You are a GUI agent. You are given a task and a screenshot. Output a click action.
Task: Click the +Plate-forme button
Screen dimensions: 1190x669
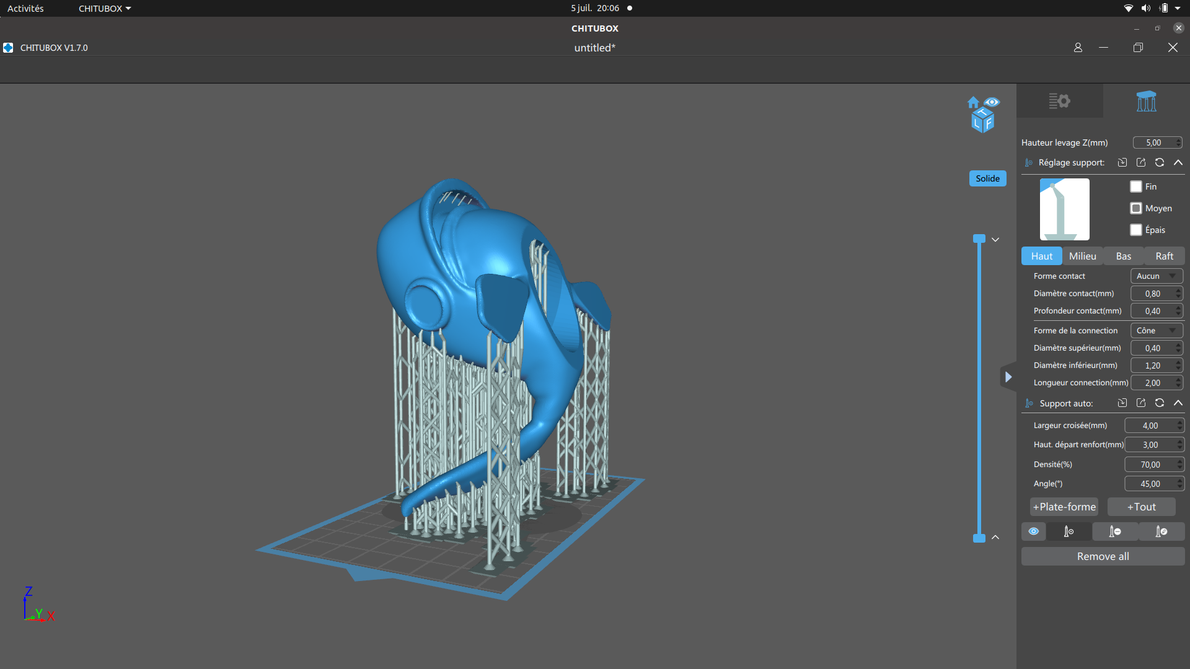coord(1064,507)
